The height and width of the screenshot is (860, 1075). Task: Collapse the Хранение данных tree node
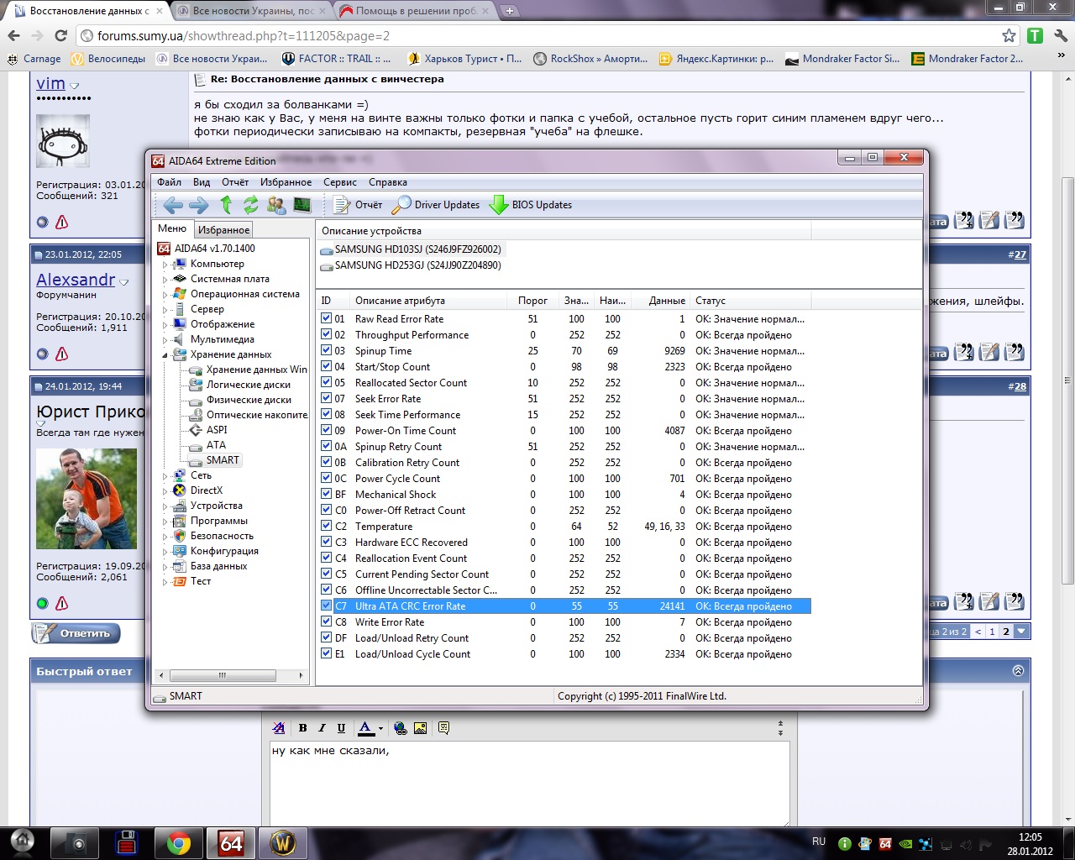pos(165,355)
